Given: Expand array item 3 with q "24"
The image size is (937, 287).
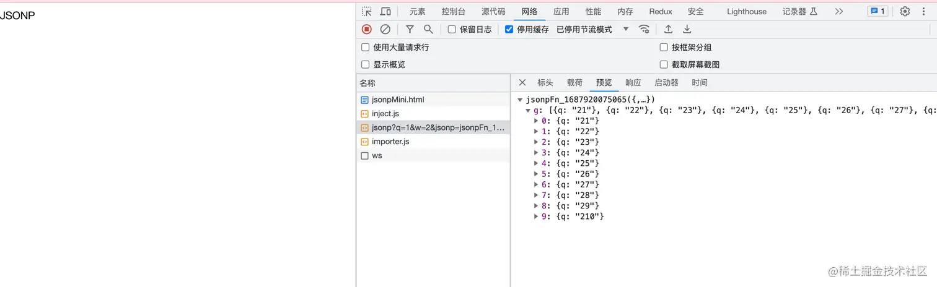Looking at the screenshot, I should click(x=537, y=153).
